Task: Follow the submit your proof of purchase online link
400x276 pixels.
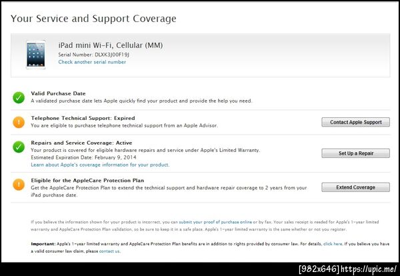Action: tap(215, 222)
